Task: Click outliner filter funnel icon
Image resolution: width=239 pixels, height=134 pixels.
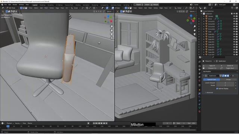Action: point(232,8)
